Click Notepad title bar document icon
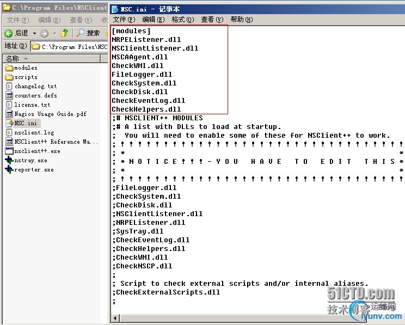Screen dimensions: 405x325 [115, 9]
